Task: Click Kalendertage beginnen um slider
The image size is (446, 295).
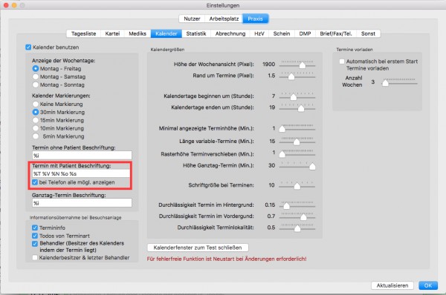Action: 297,96
